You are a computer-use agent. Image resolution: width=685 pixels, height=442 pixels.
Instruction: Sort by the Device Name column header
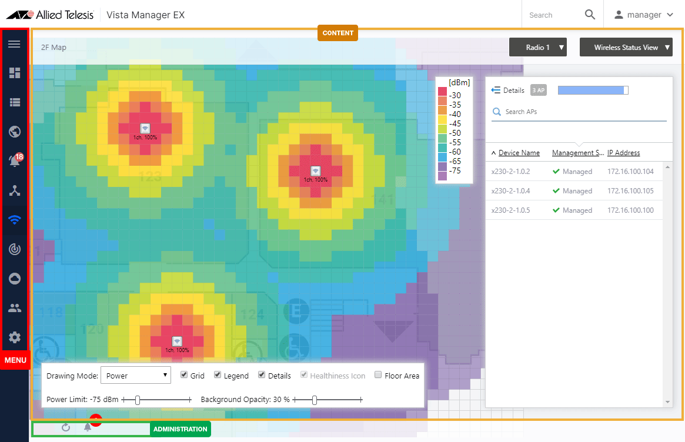coord(519,153)
